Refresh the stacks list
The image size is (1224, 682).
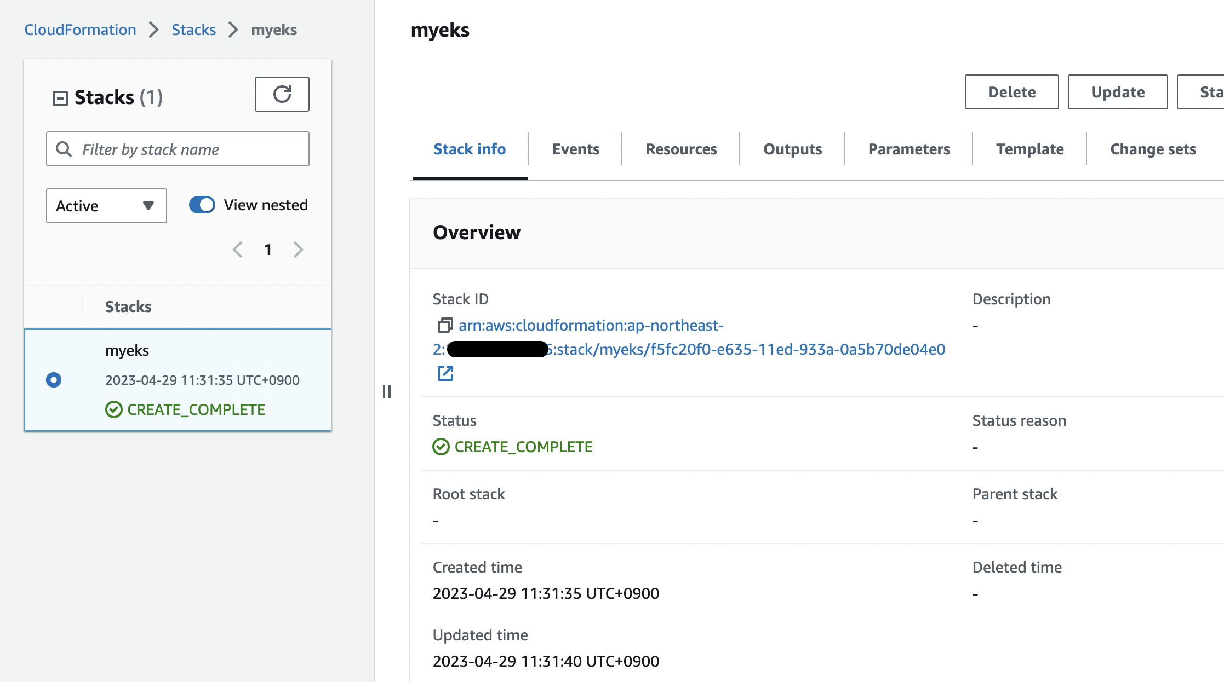282,94
